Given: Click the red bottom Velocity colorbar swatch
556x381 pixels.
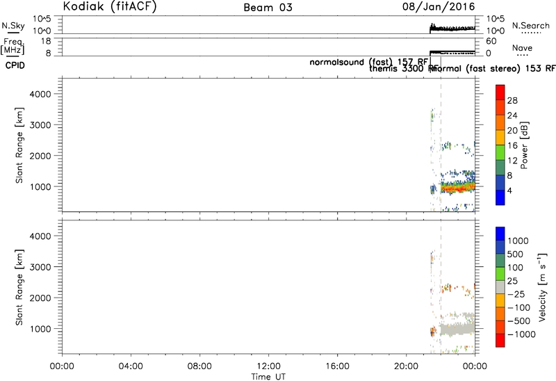Looking at the screenshot, I should pyautogui.click(x=500, y=340).
